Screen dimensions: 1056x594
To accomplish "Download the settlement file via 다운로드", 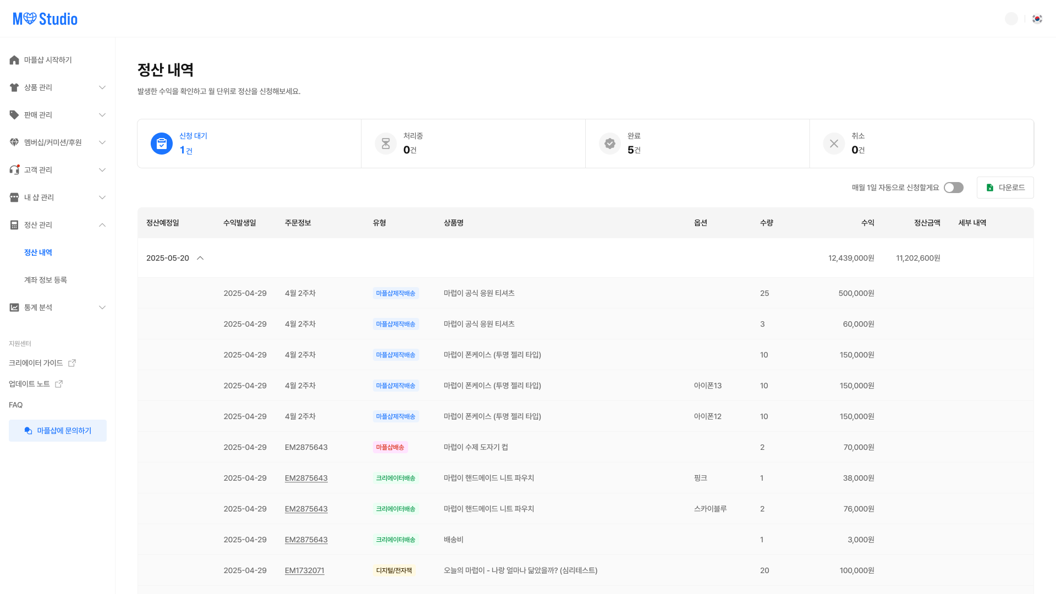I will (x=1005, y=188).
